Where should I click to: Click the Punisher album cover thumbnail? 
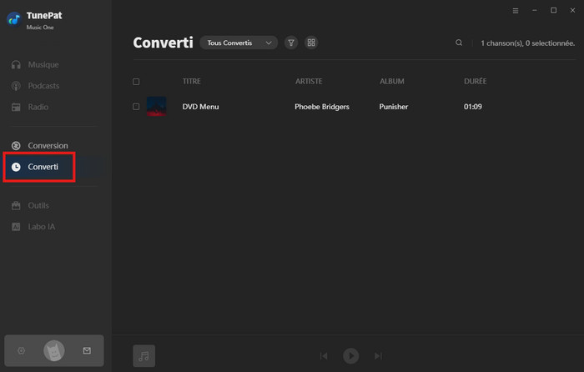click(x=157, y=107)
